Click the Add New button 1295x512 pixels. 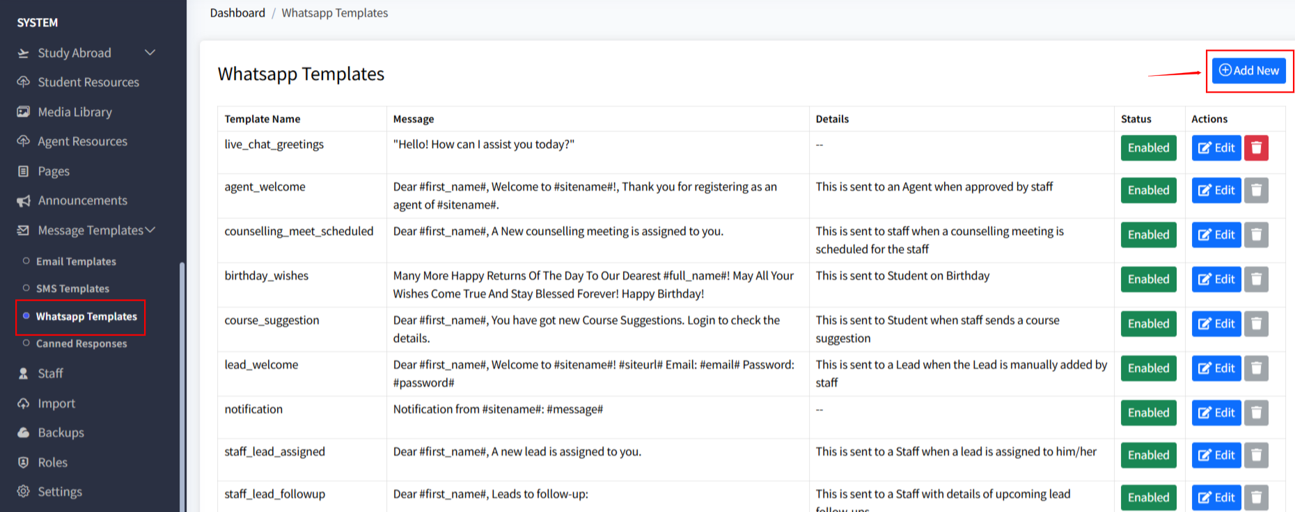(x=1249, y=70)
